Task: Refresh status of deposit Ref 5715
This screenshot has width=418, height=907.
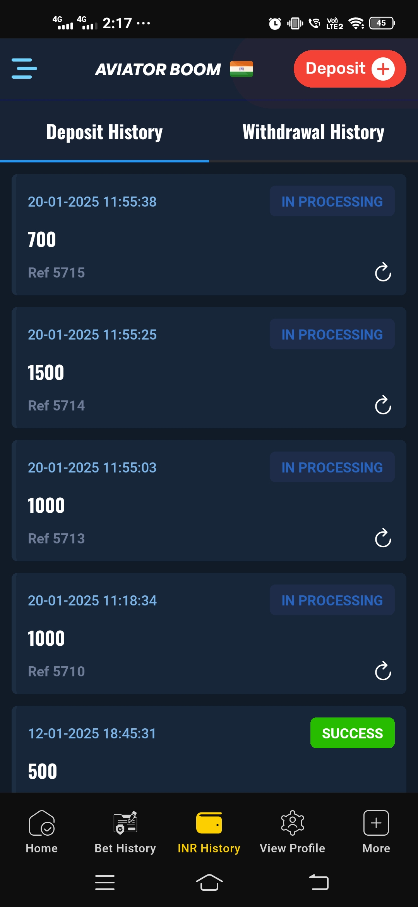Action: point(383,272)
